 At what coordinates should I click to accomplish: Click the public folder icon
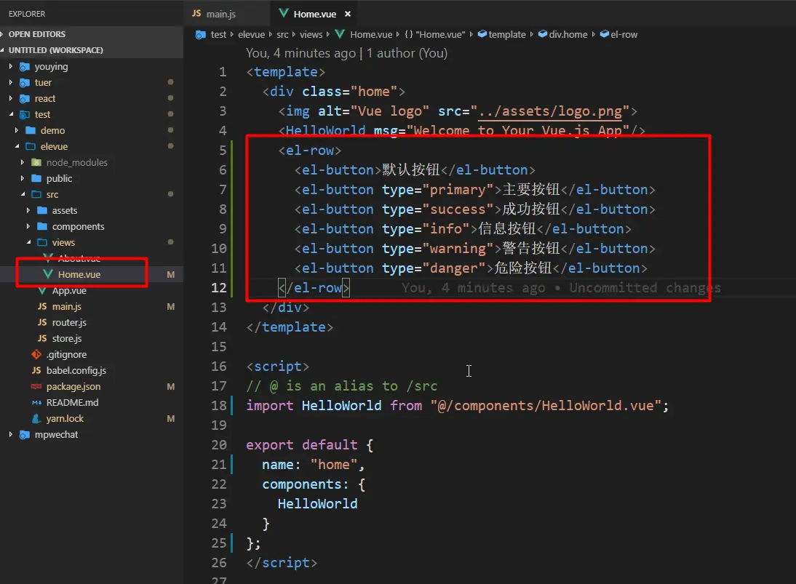[x=36, y=178]
